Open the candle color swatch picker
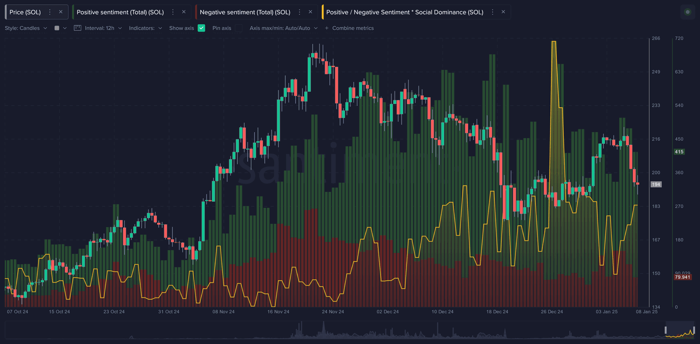 [x=60, y=28]
